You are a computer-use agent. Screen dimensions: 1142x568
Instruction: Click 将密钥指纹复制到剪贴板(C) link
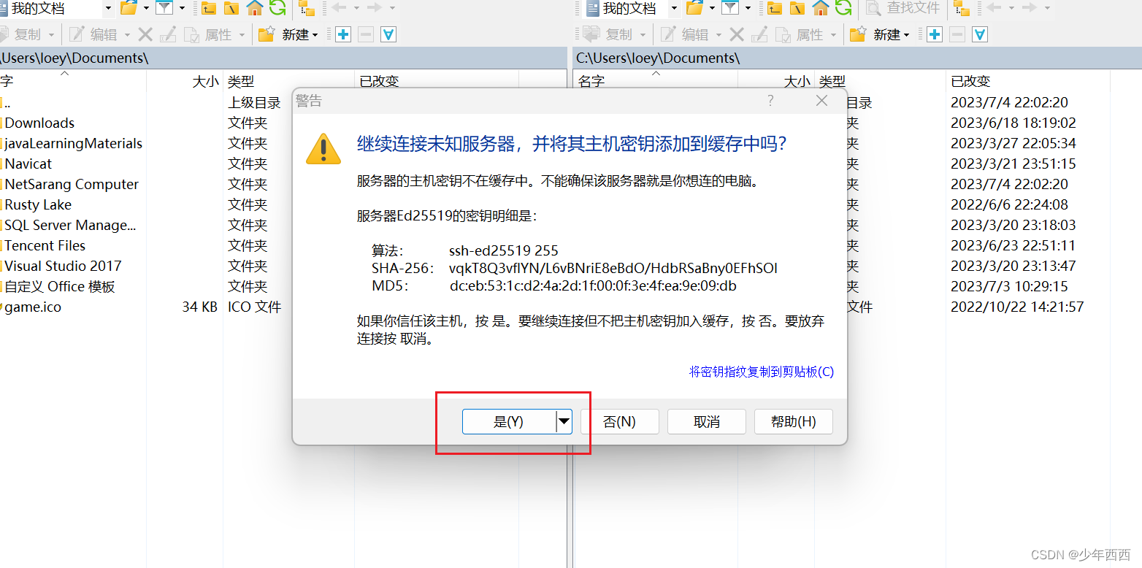pos(762,372)
